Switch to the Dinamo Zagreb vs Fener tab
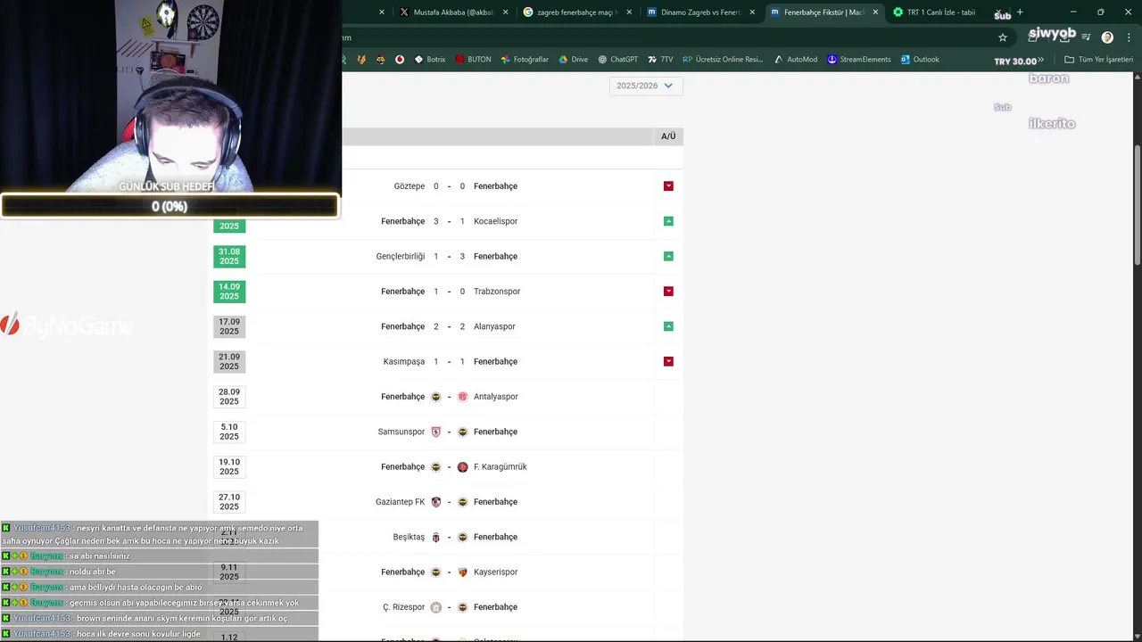 [x=700, y=12]
